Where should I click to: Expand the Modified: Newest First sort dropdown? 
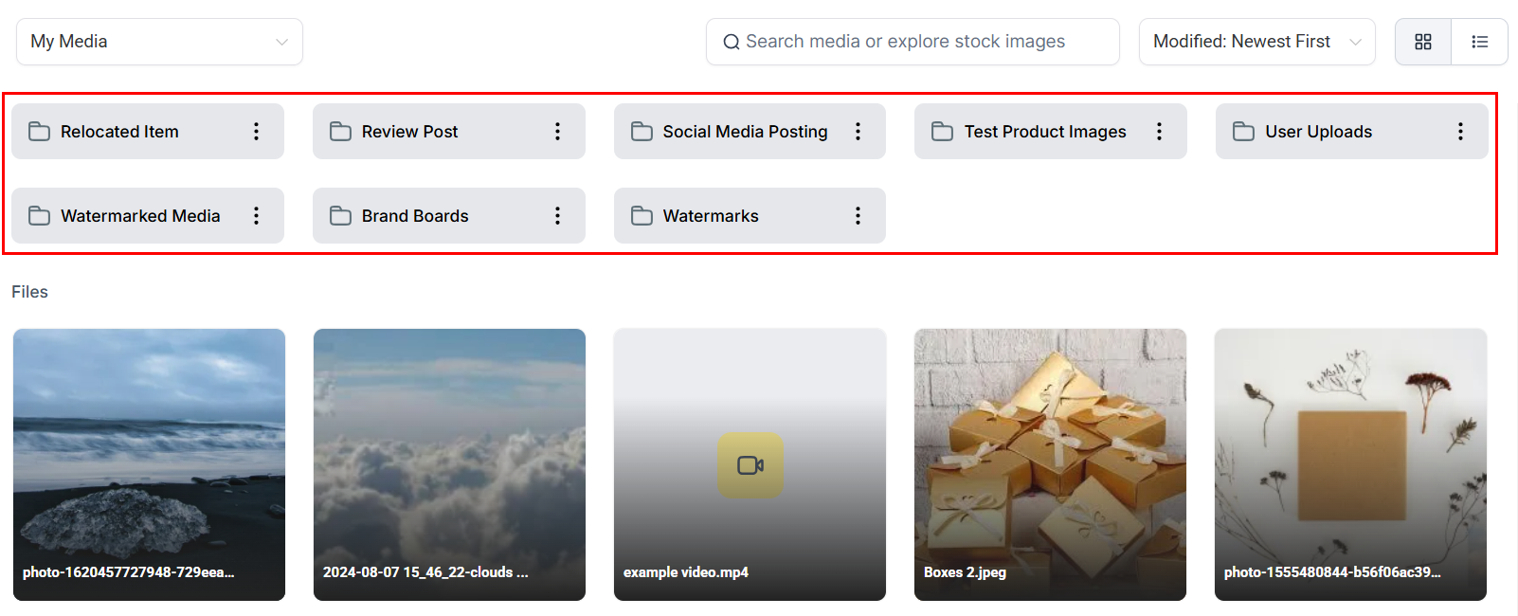tap(1256, 42)
